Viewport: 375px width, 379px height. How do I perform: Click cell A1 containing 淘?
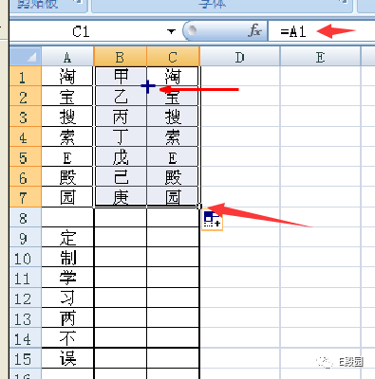coord(67,76)
